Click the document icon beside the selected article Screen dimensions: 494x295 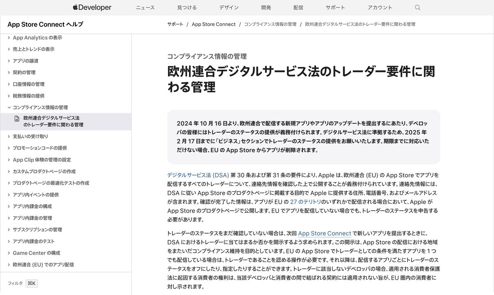click(17, 118)
